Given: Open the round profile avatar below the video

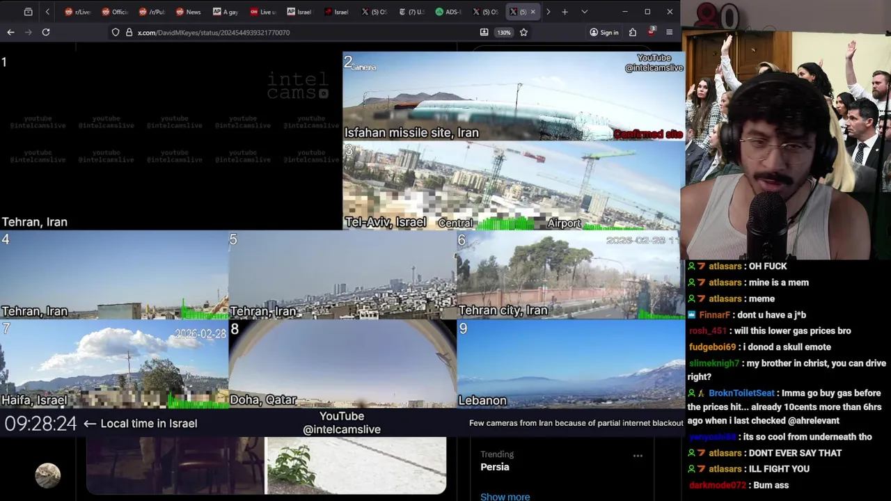Looking at the screenshot, I should click(x=48, y=475).
